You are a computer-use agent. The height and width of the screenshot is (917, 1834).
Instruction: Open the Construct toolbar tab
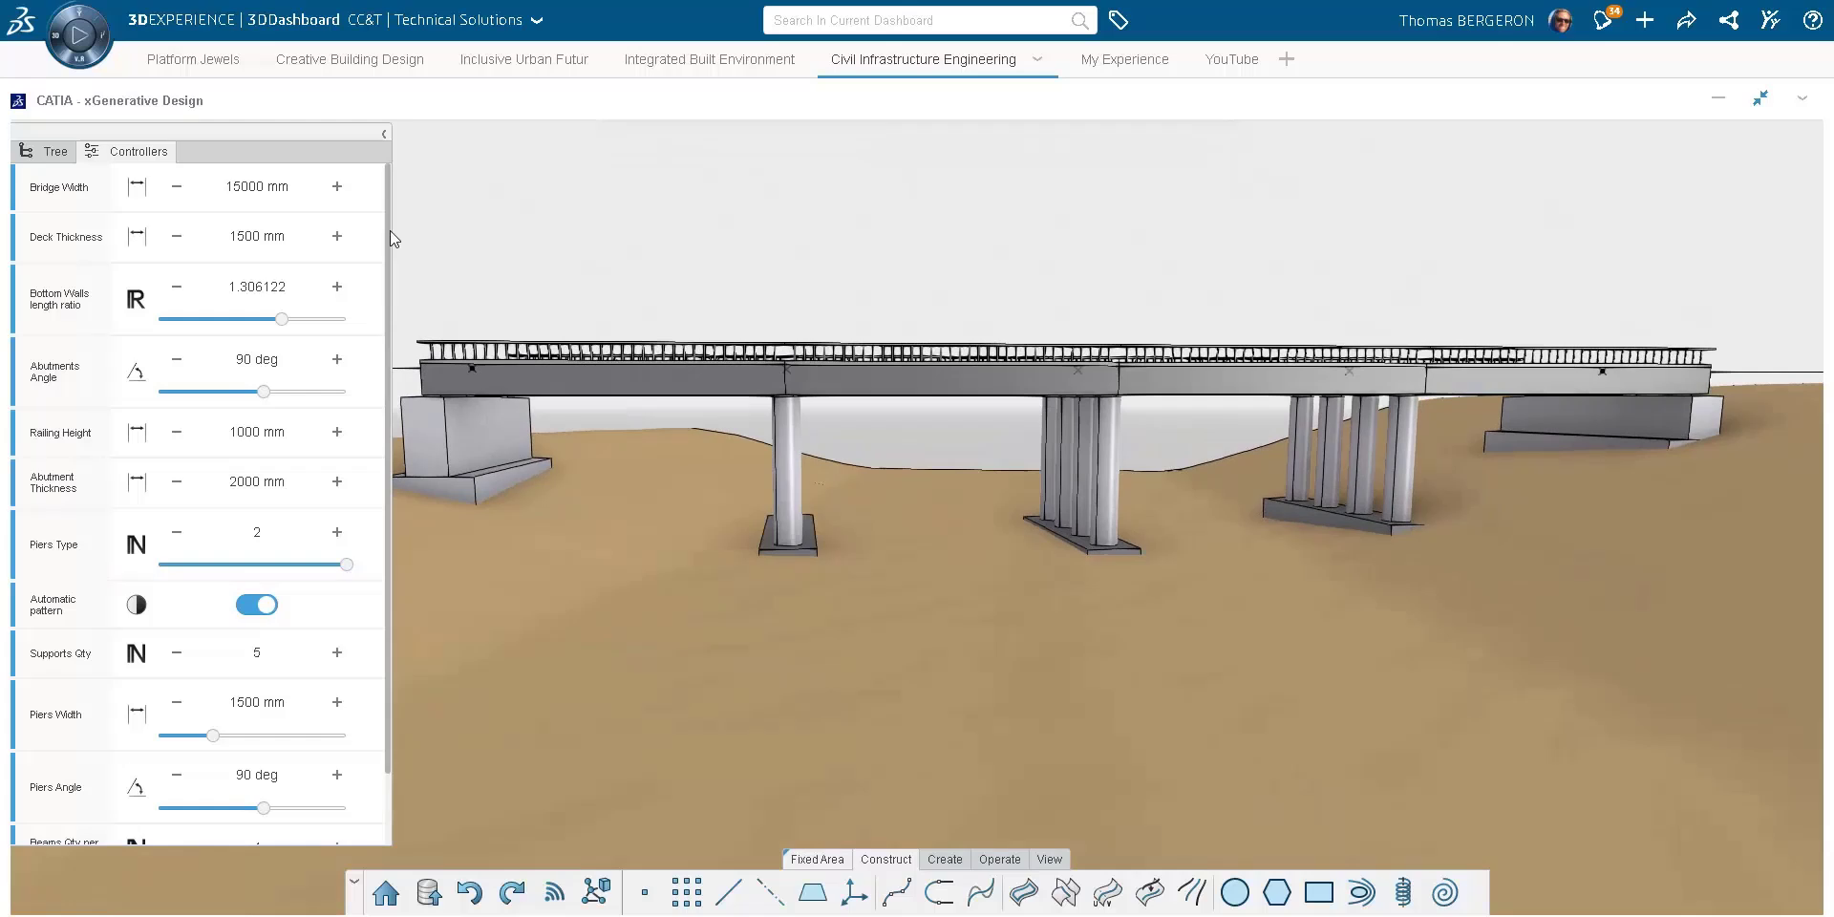(x=885, y=860)
